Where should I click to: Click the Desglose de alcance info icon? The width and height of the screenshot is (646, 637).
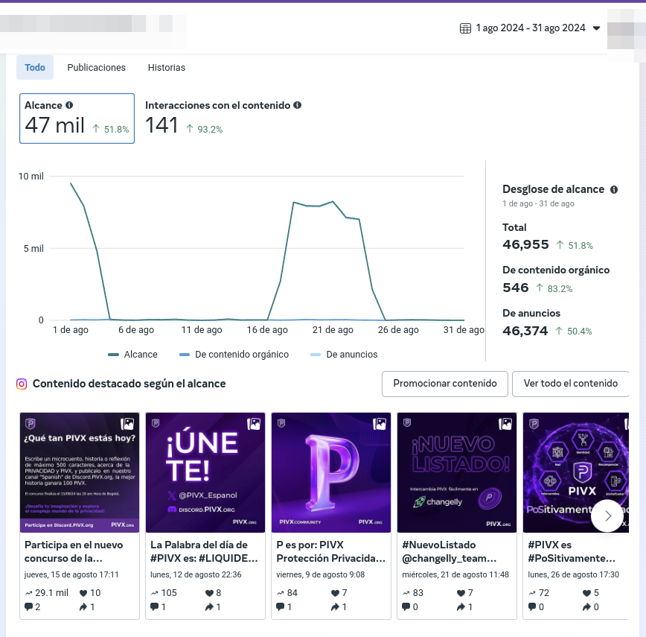pyautogui.click(x=614, y=190)
